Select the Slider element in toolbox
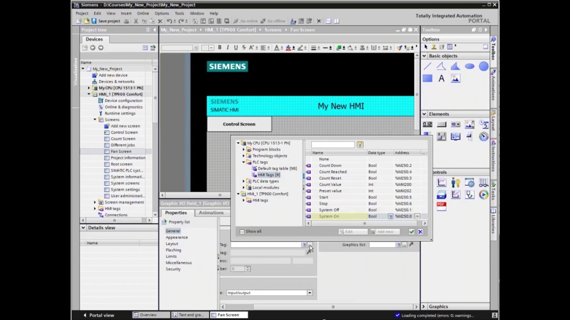Screen dimensions: 570x320 click(469, 137)
